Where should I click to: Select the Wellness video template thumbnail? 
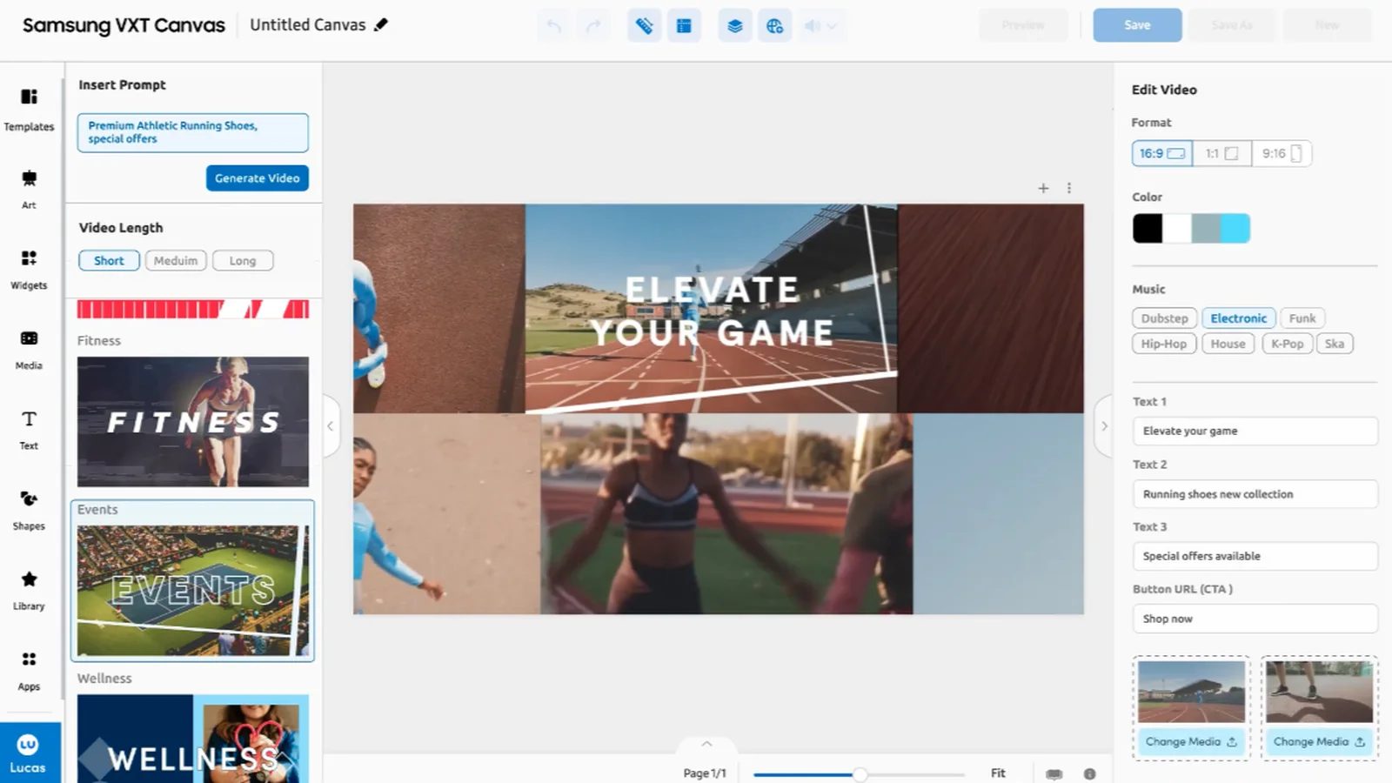click(x=193, y=739)
